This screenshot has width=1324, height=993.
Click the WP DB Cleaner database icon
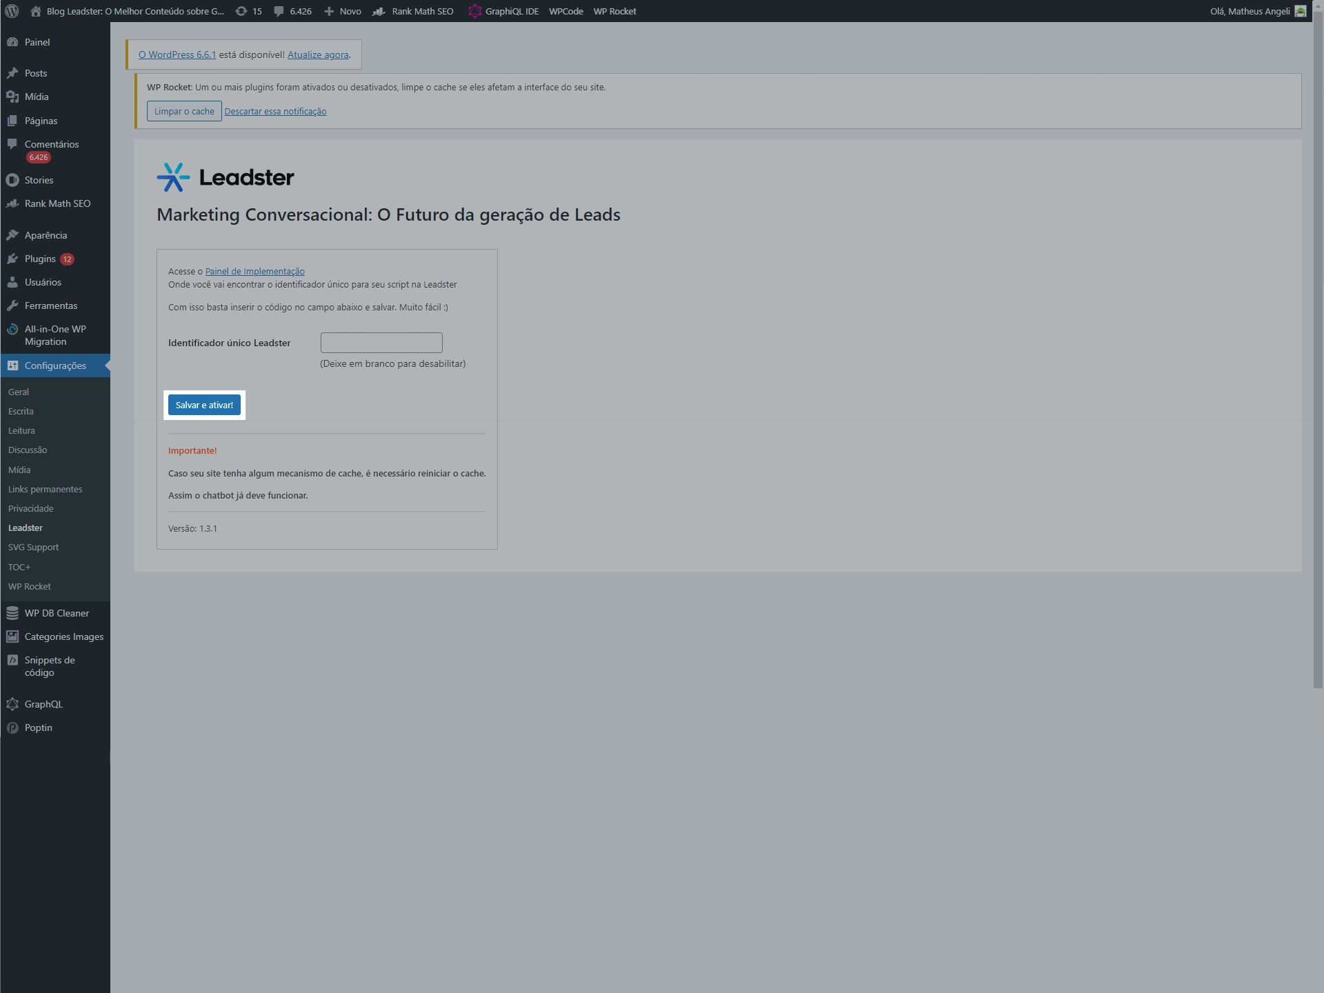[12, 613]
